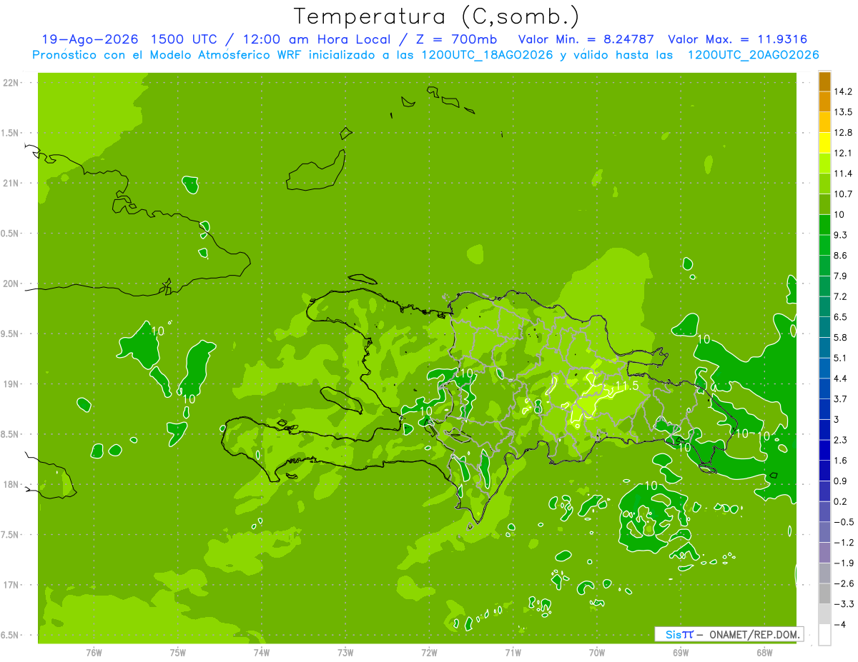Click the orange-brown top swatch above 14.2

pyautogui.click(x=824, y=81)
